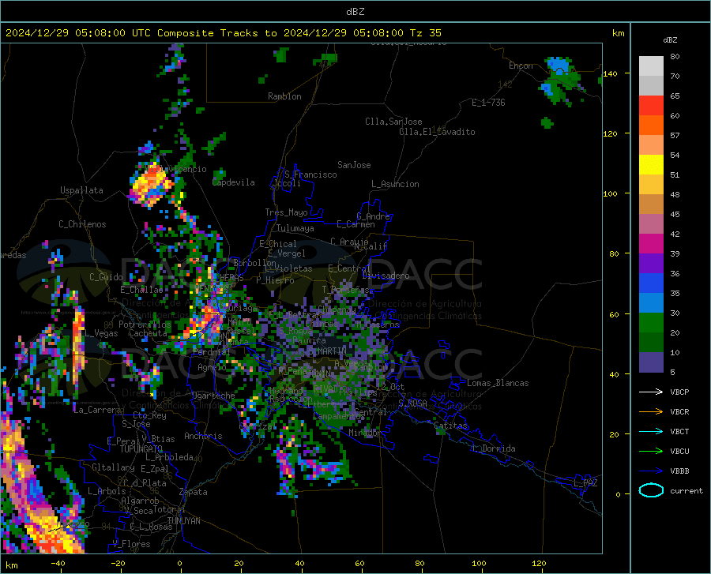Click the 'Encon' map label

coord(521,66)
